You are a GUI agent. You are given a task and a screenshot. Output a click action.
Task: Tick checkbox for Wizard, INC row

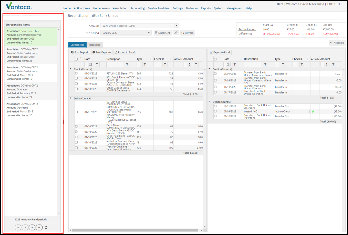tap(215, 111)
